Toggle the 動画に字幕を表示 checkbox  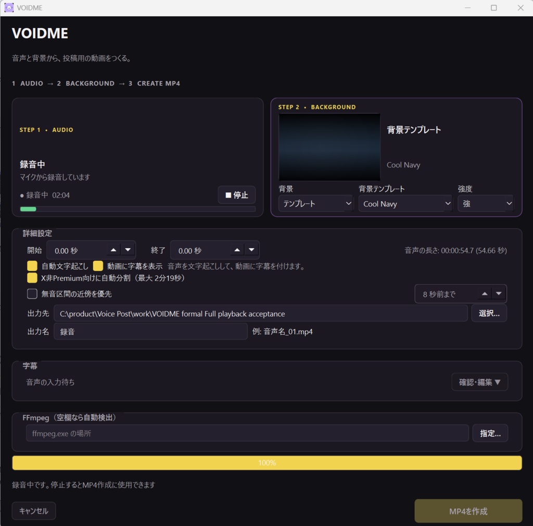98,266
